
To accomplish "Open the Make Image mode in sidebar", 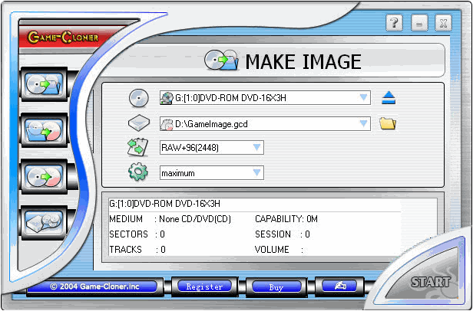I will point(45,84).
